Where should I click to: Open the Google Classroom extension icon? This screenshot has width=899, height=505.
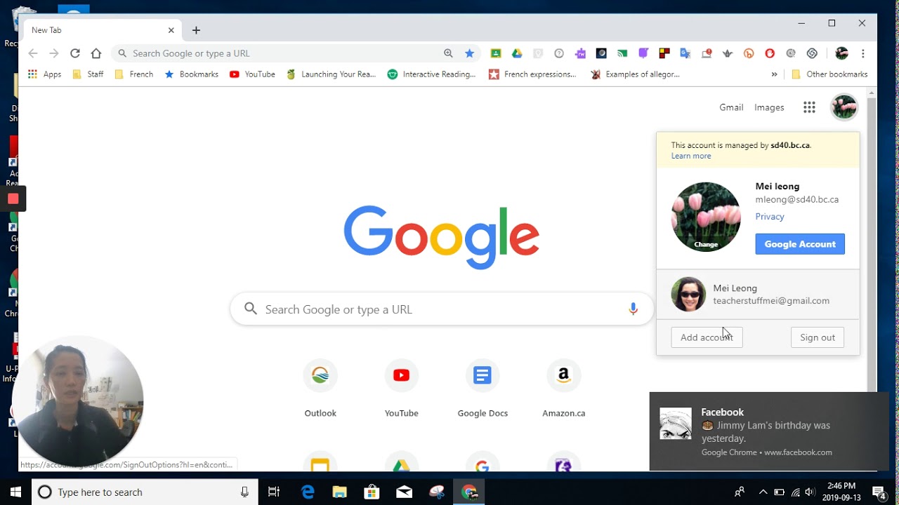[x=496, y=53]
